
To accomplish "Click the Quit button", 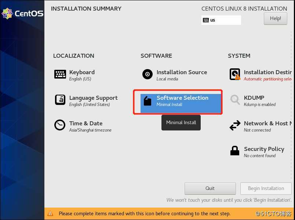I will tap(210, 188).
